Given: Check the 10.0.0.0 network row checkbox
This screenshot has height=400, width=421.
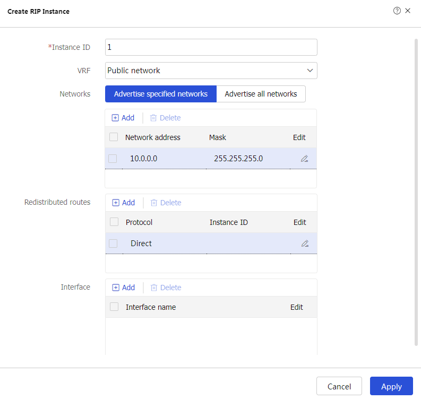Looking at the screenshot, I should click(x=113, y=159).
